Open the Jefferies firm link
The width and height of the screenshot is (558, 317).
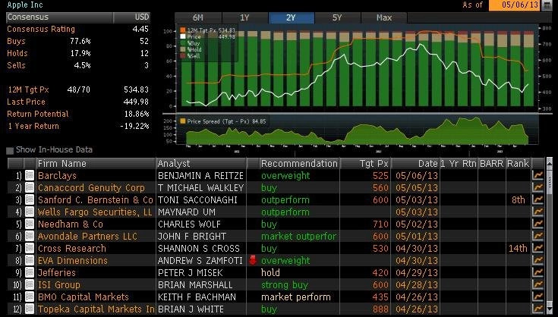point(57,272)
